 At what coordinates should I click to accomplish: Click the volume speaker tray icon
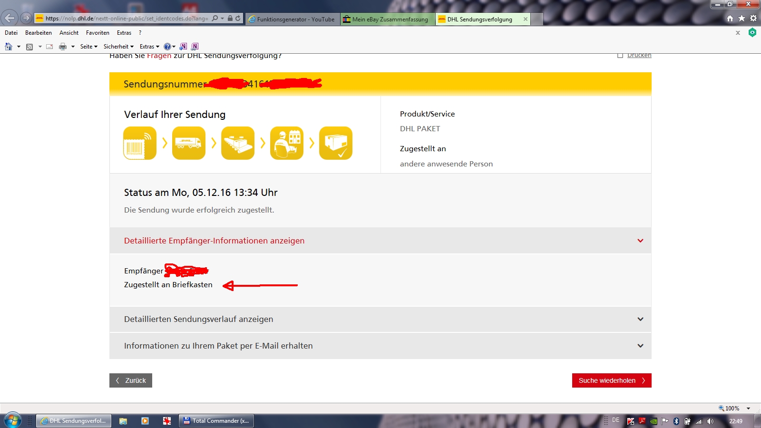(710, 421)
